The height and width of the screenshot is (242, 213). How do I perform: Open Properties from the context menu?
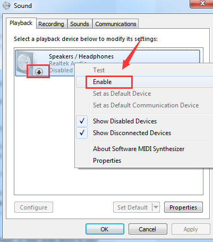tap(107, 161)
